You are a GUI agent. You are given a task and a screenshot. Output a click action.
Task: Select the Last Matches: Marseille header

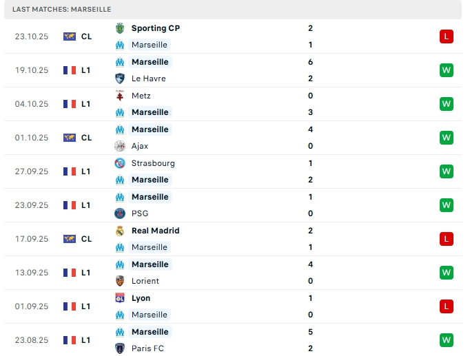click(x=61, y=9)
